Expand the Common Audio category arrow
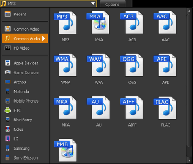Image resolution: width=193 pixels, height=164 pixels. (44, 39)
